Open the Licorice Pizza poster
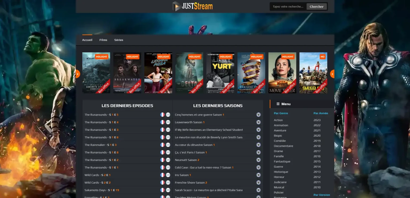 [158, 73]
